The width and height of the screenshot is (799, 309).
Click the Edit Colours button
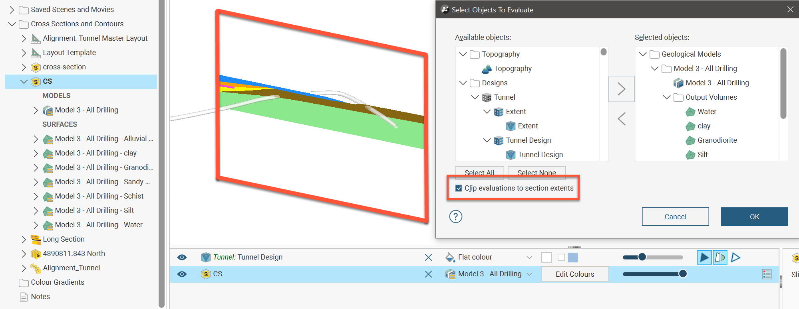coord(574,274)
